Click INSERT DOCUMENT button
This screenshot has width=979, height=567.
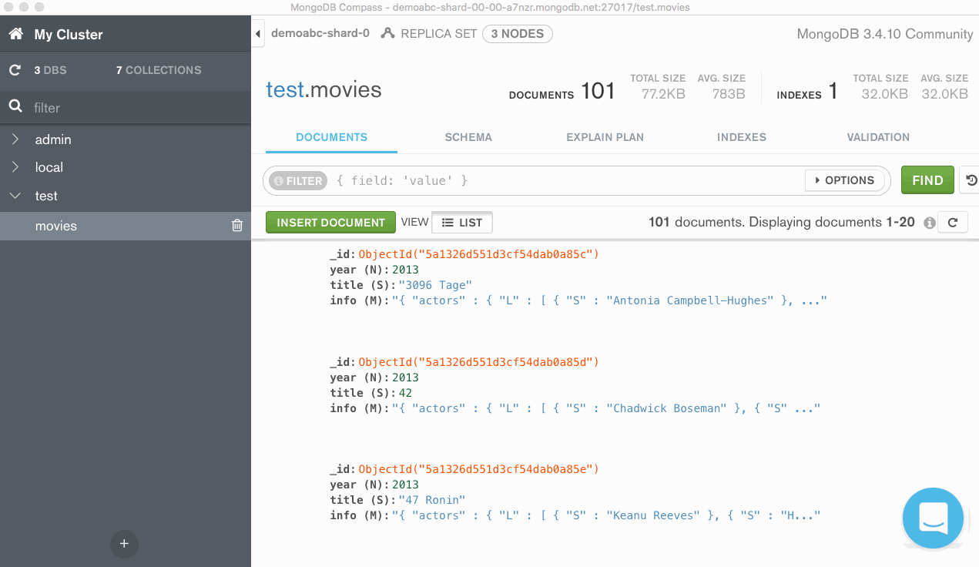click(330, 223)
